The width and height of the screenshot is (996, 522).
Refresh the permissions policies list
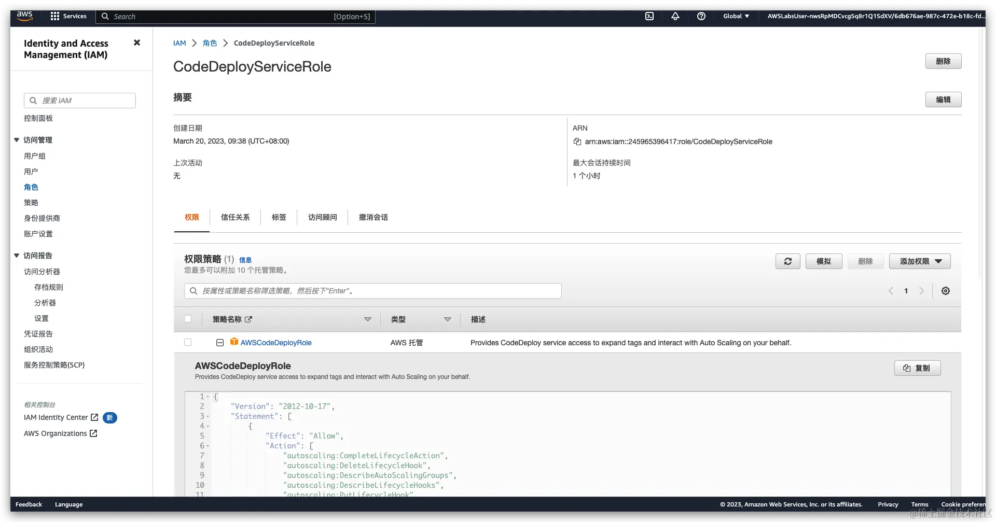pyautogui.click(x=788, y=261)
